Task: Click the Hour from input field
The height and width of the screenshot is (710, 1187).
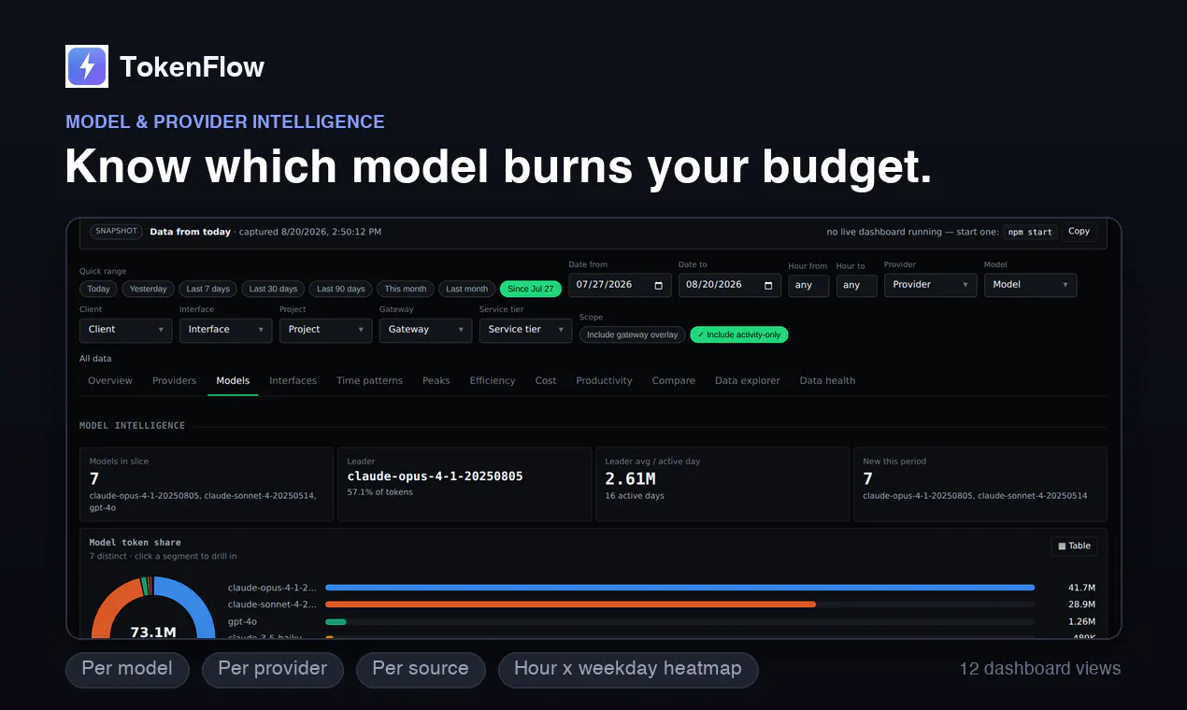Action: [808, 285]
